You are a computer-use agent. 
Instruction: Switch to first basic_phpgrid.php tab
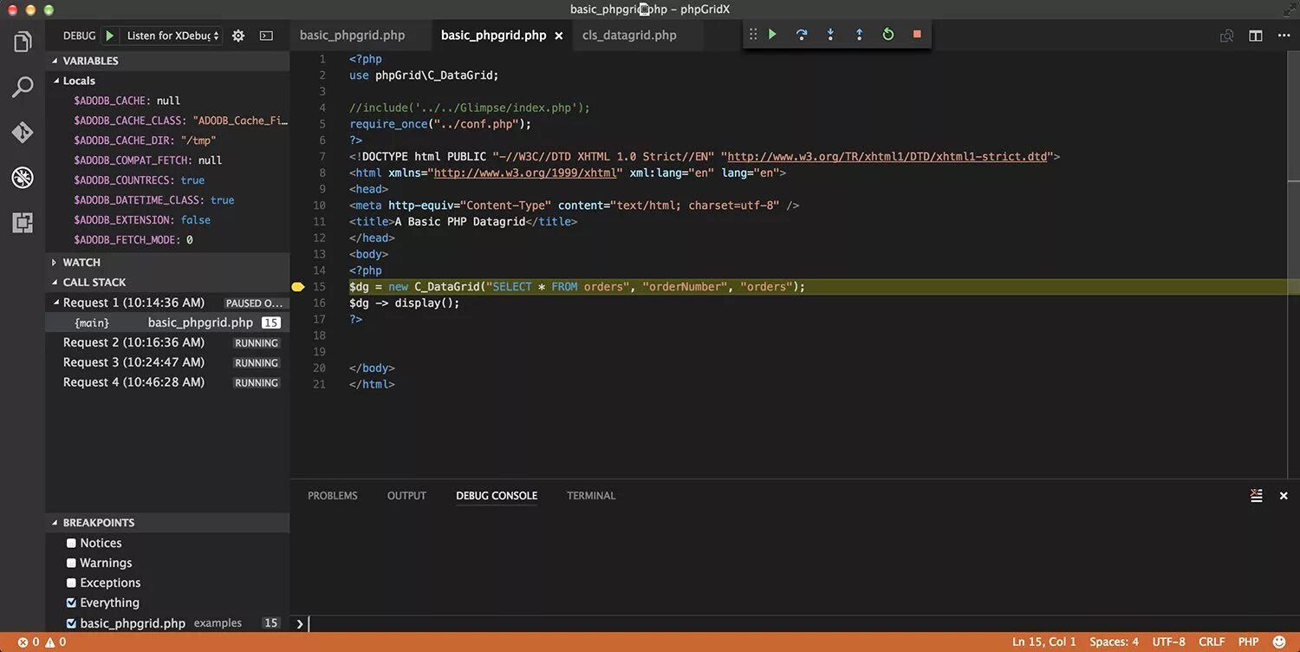(353, 36)
